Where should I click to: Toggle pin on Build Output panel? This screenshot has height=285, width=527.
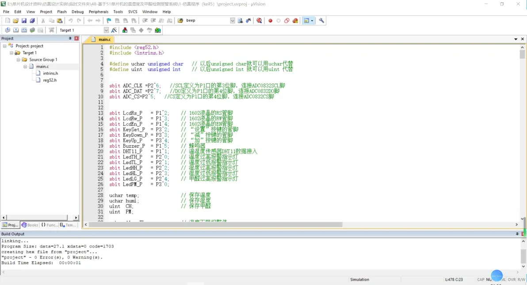517,234
